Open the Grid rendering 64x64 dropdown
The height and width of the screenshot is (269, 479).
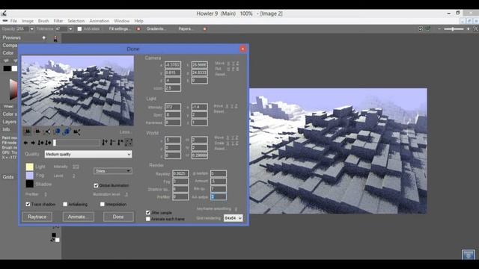[234, 218]
